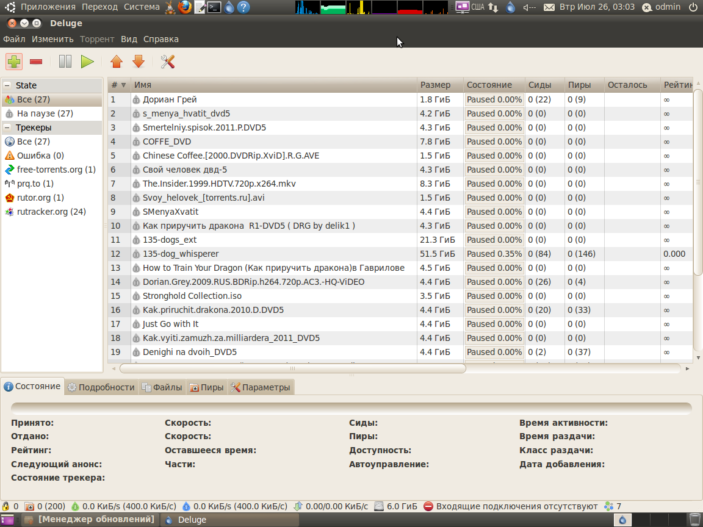Open mail indicator in top panel
This screenshot has height=527, width=703.
549,7
